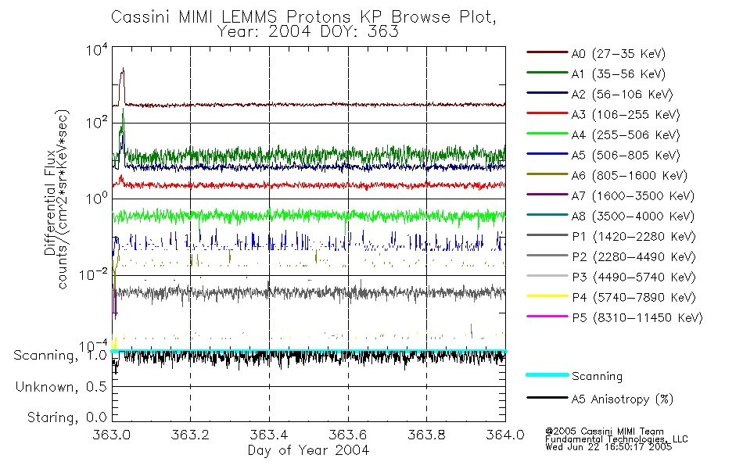Click the 364.0 x-axis tick label

505,435
